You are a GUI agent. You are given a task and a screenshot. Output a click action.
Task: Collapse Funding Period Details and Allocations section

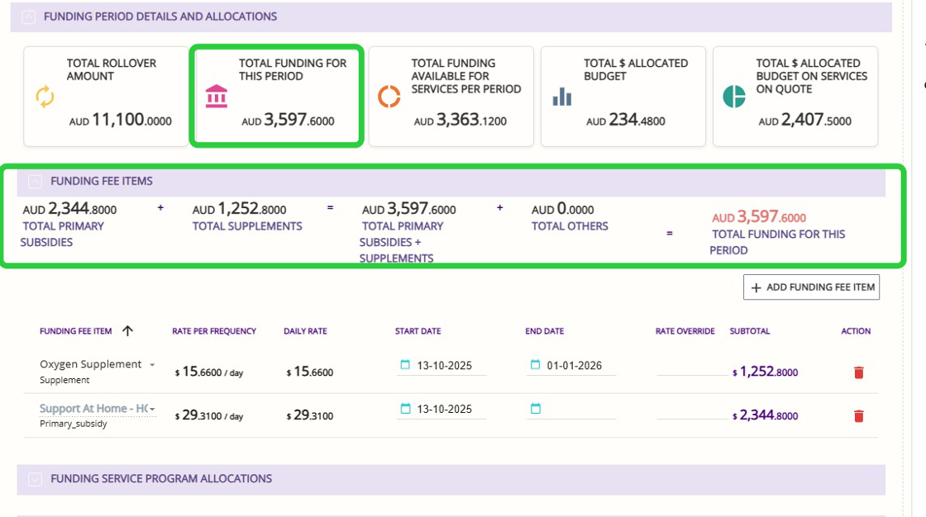pyautogui.click(x=28, y=17)
